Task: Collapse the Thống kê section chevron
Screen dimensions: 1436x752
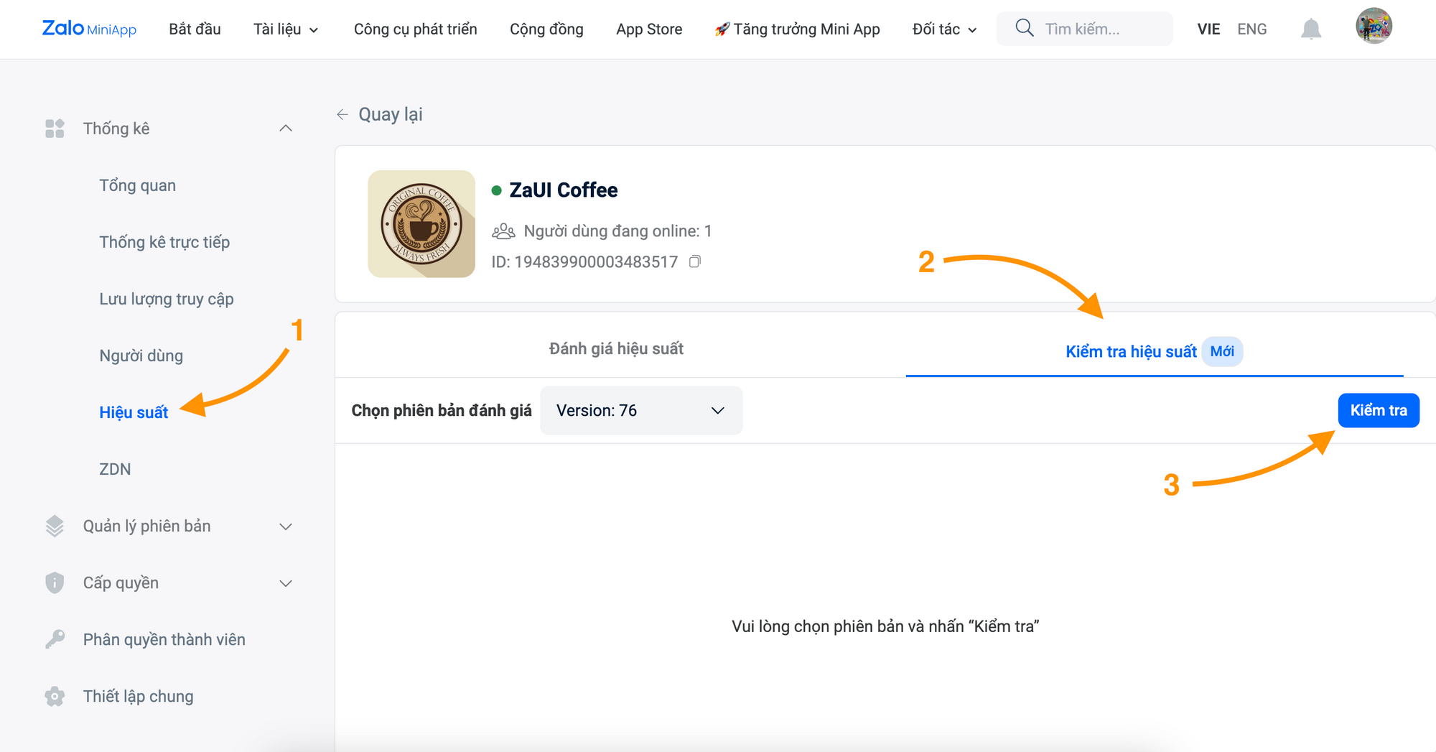Action: [x=286, y=128]
